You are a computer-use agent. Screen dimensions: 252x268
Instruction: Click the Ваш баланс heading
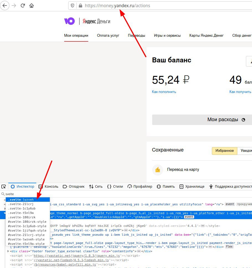172,60
